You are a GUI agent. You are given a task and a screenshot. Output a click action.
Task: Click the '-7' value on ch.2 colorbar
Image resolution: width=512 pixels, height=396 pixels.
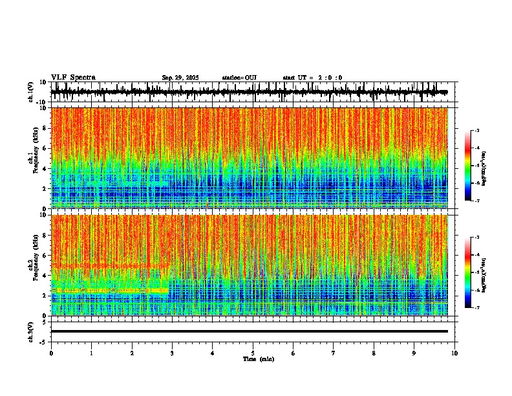point(476,307)
